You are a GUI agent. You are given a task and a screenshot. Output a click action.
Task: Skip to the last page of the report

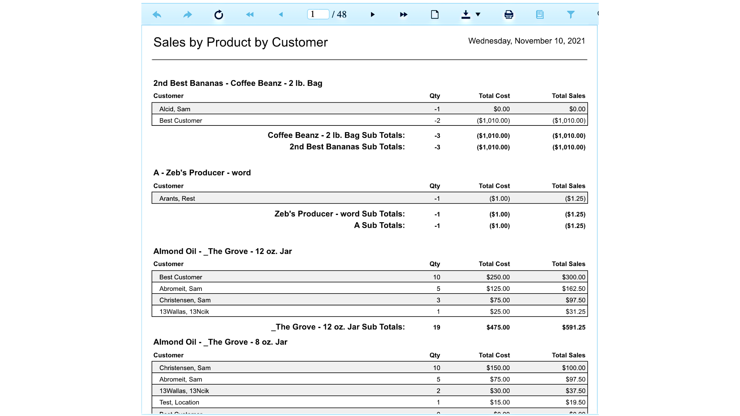403,15
